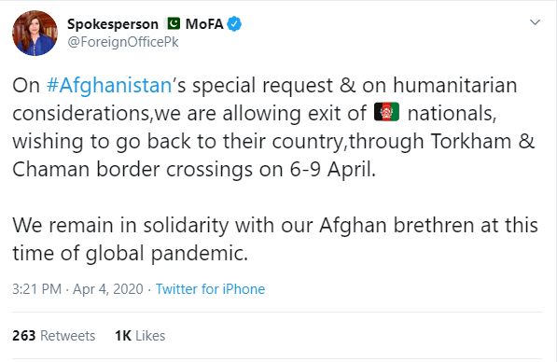Click the global pandemic text
This screenshot has width=557, height=362.
coord(167,253)
